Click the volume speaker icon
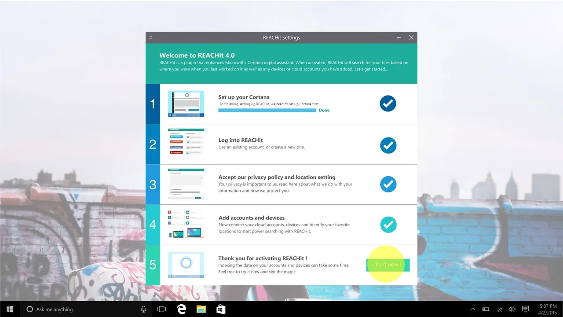This screenshot has width=563, height=317. tap(512, 309)
